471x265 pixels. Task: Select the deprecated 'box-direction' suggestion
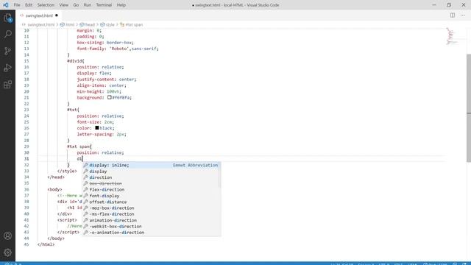[x=152, y=183]
